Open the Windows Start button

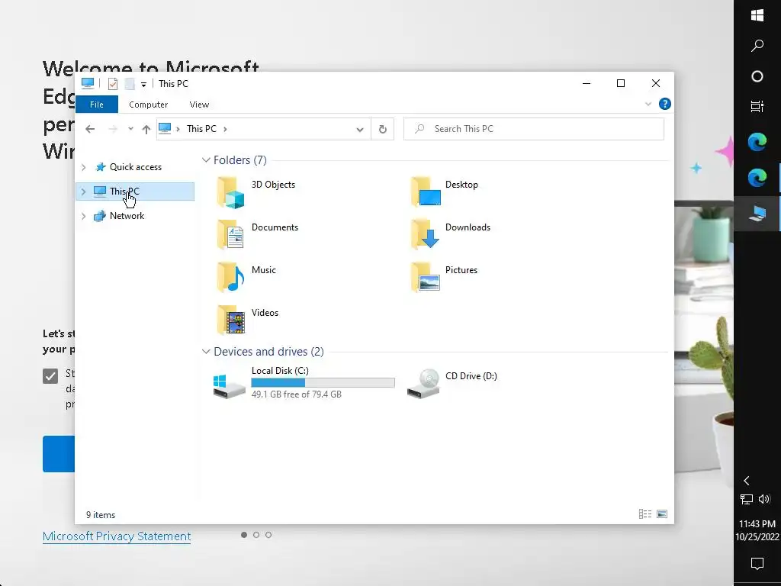pyautogui.click(x=757, y=15)
